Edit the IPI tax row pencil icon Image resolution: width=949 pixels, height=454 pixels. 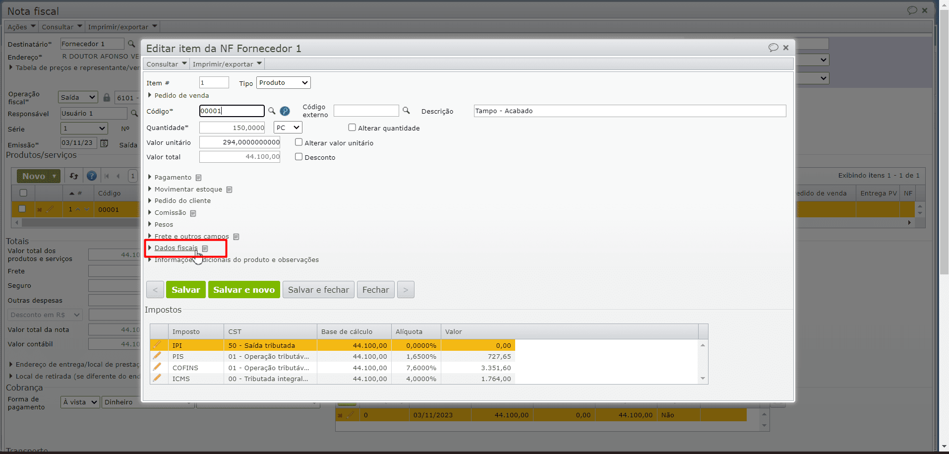157,344
